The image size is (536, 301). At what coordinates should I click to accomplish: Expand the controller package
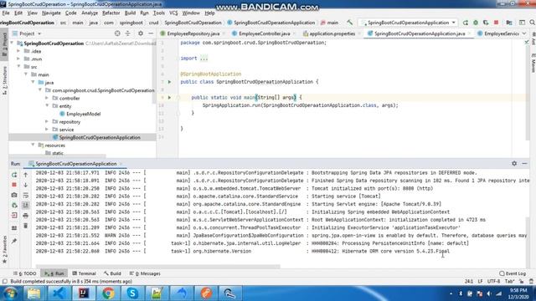pyautogui.click(x=47, y=98)
